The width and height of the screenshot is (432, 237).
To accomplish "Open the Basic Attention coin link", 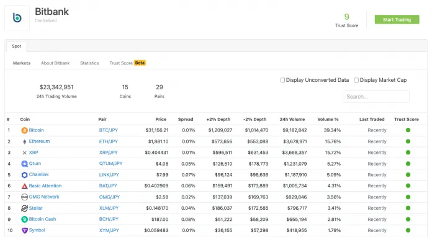I will tap(45, 186).
